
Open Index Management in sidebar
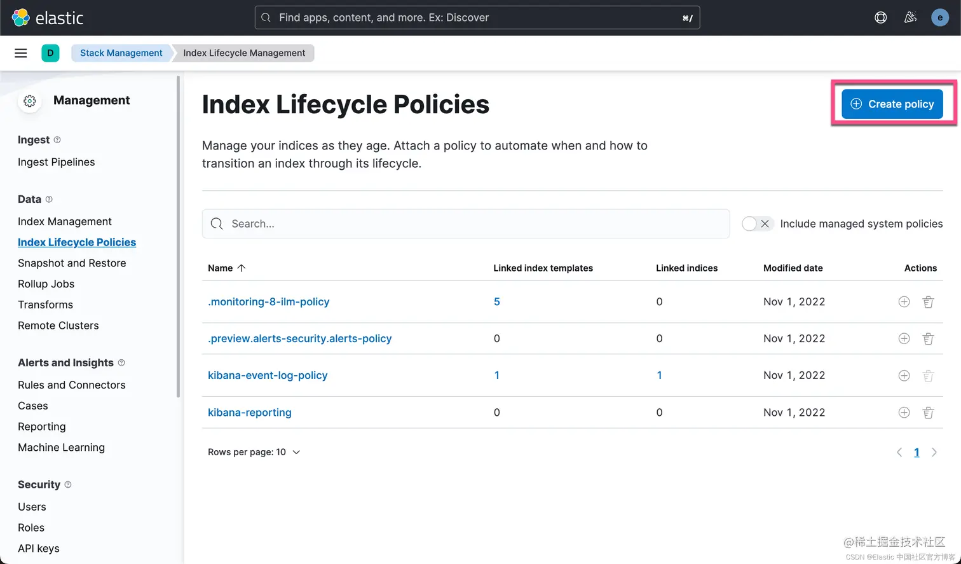point(65,221)
